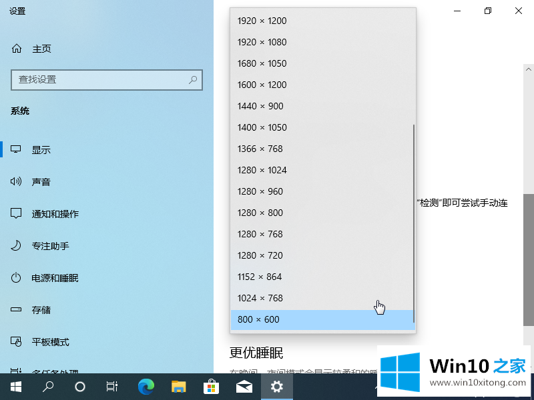Open Storage (存储) drive icon
Image resolution: width=534 pixels, height=400 pixels.
coord(15,309)
